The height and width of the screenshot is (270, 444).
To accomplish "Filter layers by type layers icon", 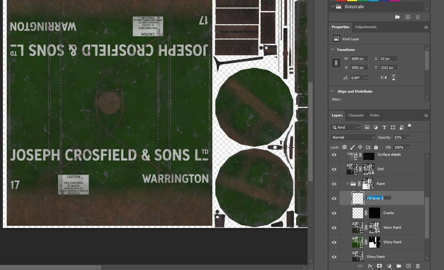I will pos(384,127).
